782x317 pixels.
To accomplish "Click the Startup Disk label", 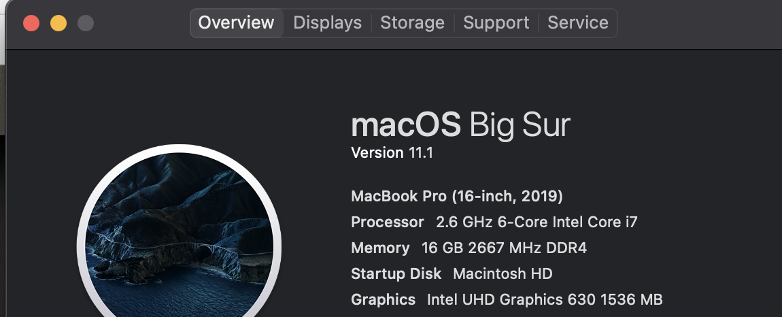I will [x=396, y=274].
